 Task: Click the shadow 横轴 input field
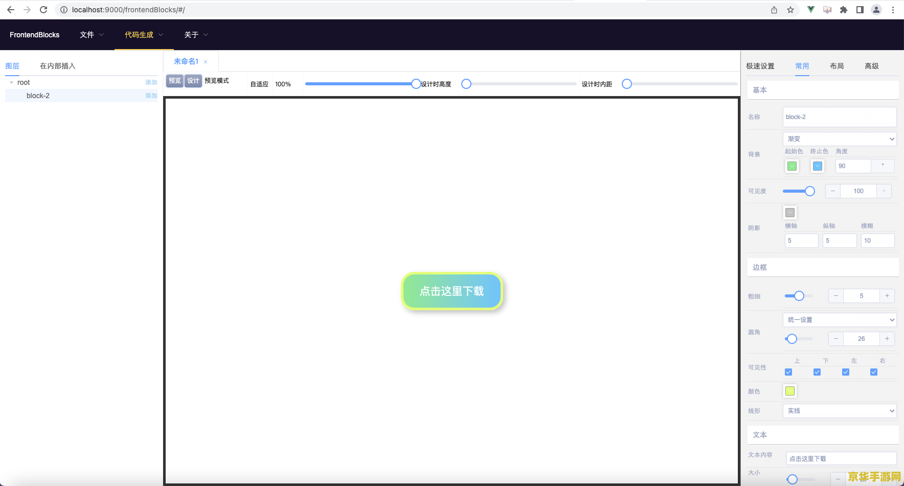click(801, 241)
